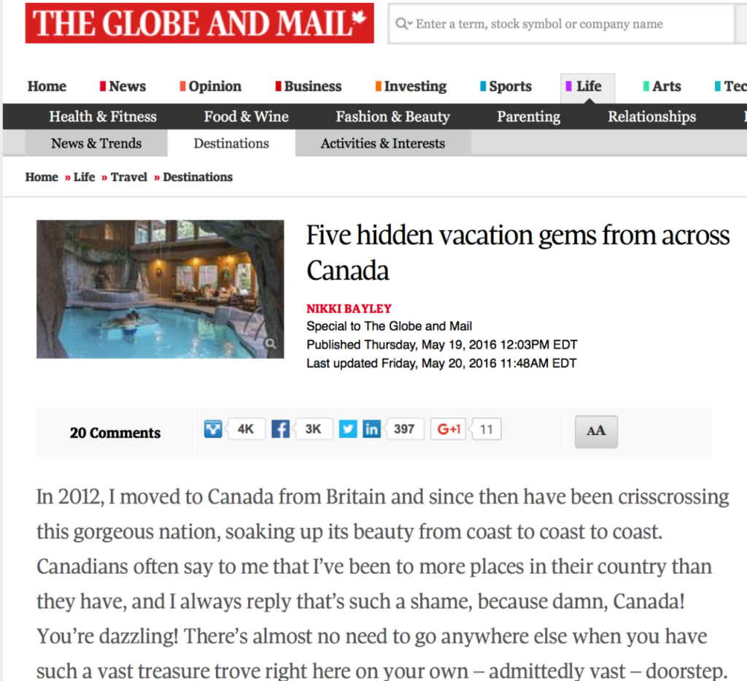Enlarge the indoor pool article thumbnail

pyautogui.click(x=160, y=289)
